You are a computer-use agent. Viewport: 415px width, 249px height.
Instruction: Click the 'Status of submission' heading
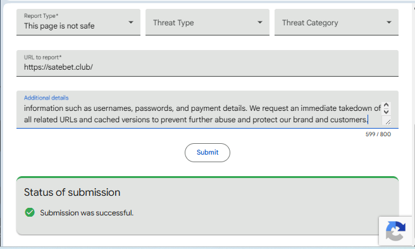(72, 192)
